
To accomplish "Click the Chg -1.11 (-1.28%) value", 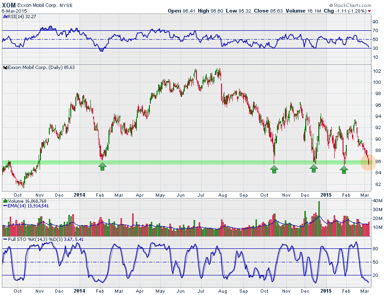I will point(345,11).
